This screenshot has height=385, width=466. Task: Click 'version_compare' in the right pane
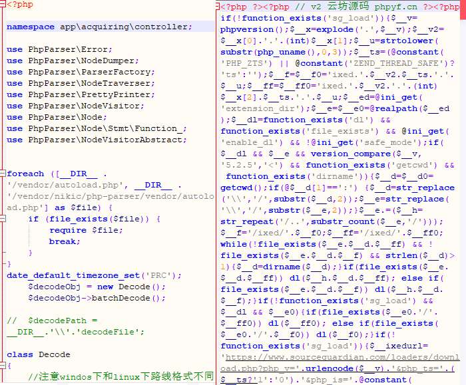pyautogui.click(x=351, y=154)
